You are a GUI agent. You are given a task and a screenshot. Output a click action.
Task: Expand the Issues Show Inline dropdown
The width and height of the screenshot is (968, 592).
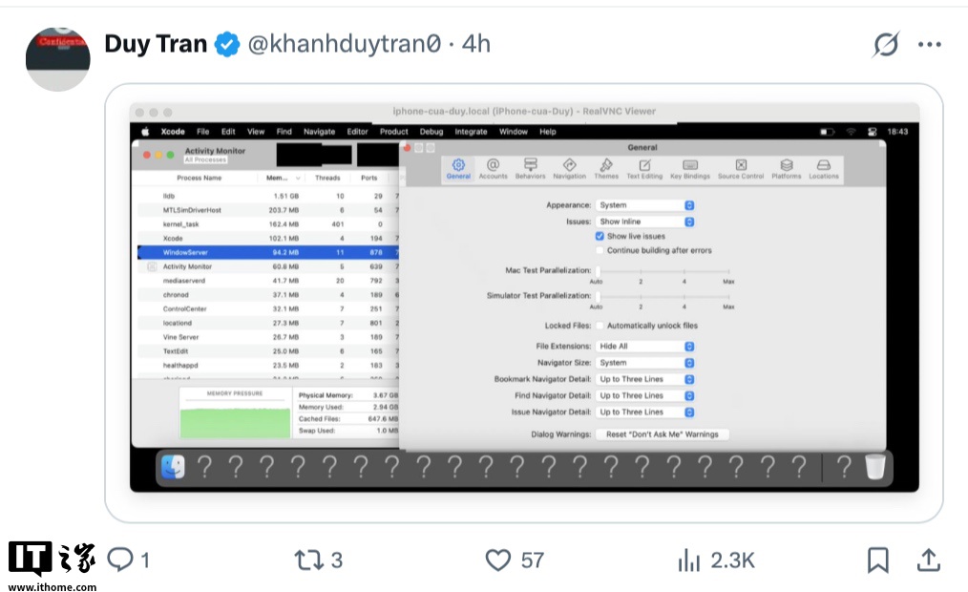click(x=645, y=222)
